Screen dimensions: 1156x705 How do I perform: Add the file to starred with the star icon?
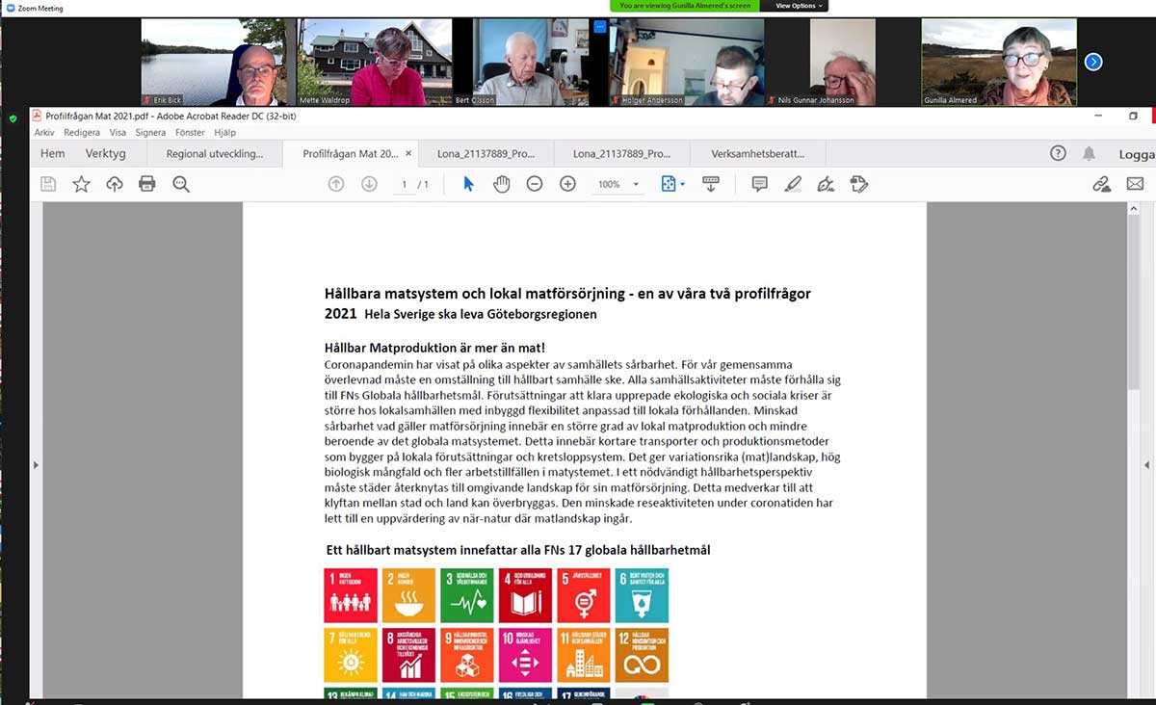(x=82, y=184)
